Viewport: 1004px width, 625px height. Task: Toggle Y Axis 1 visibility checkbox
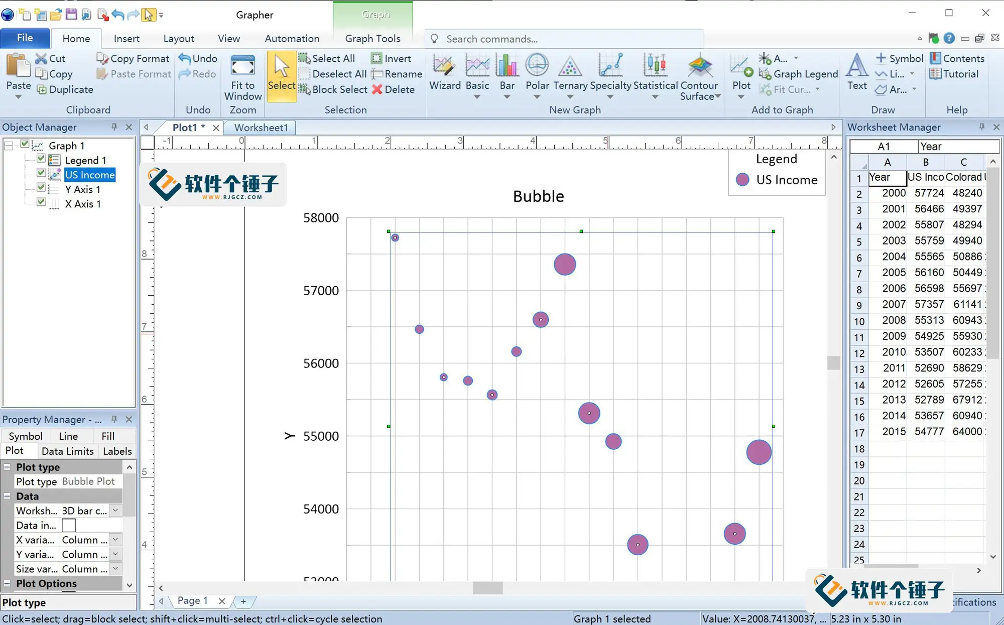[41, 188]
